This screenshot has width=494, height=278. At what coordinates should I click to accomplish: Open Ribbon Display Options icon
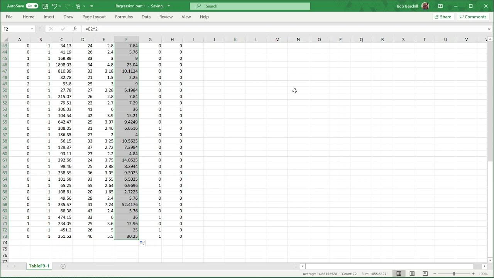coord(440,6)
